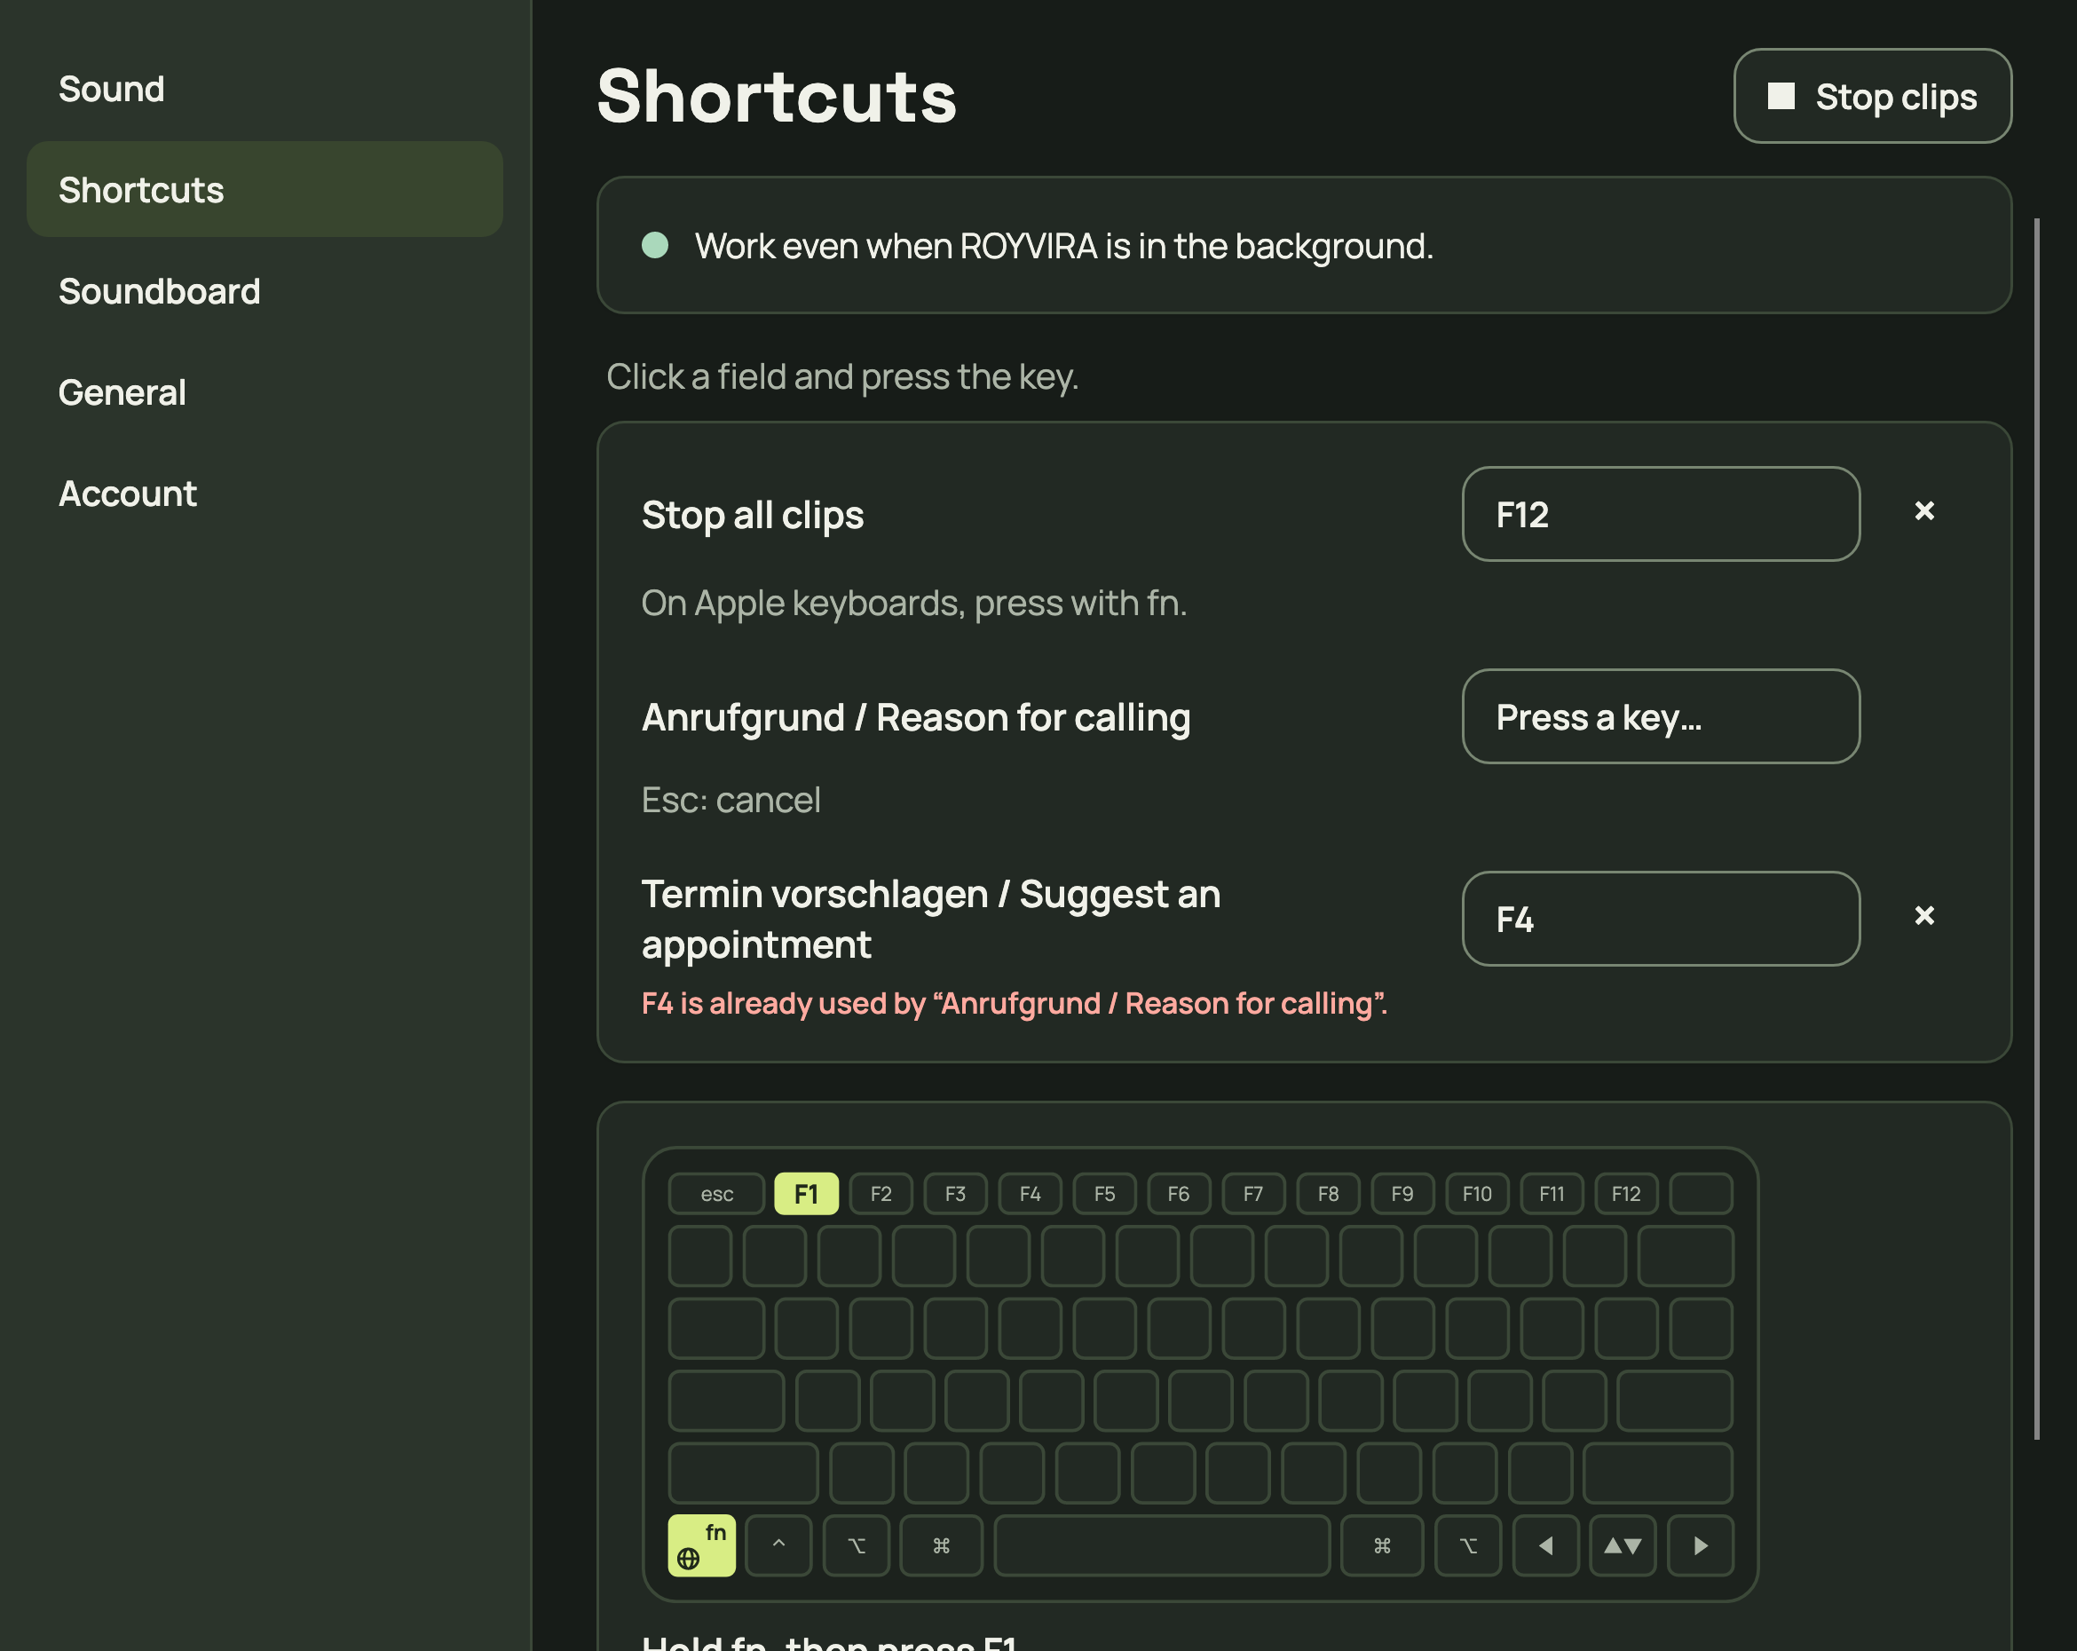Click the "Esc: cancel" hint text
Screen dimensions: 2077x1651
(731, 800)
